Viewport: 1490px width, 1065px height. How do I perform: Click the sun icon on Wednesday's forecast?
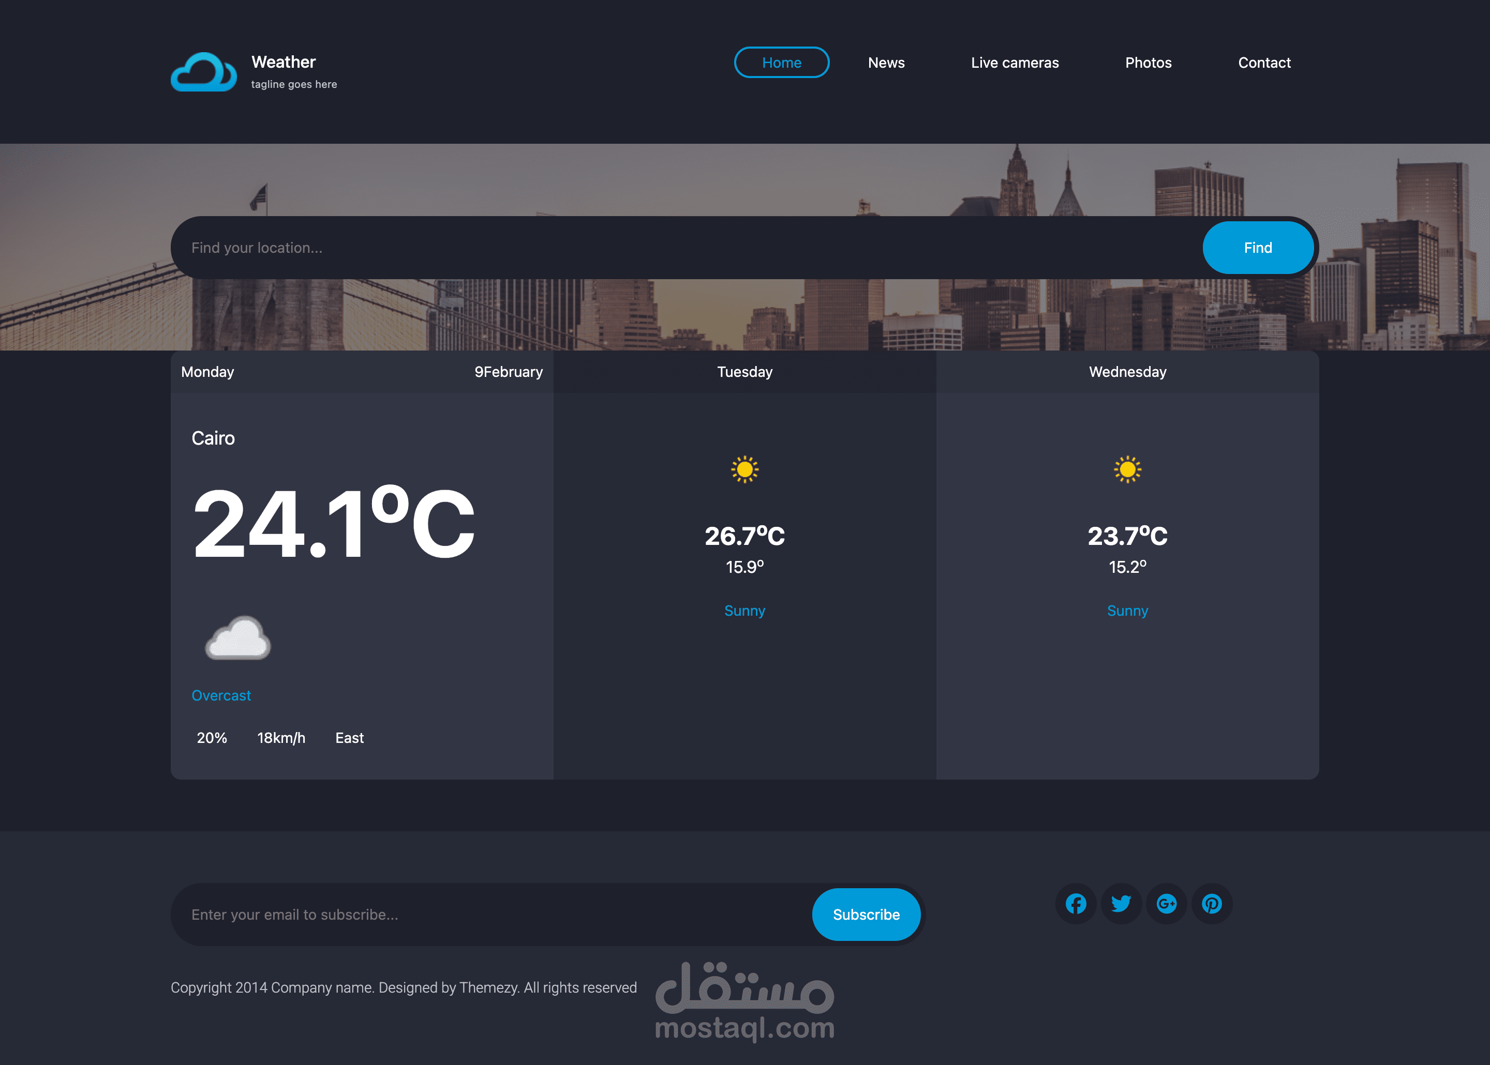click(1127, 469)
